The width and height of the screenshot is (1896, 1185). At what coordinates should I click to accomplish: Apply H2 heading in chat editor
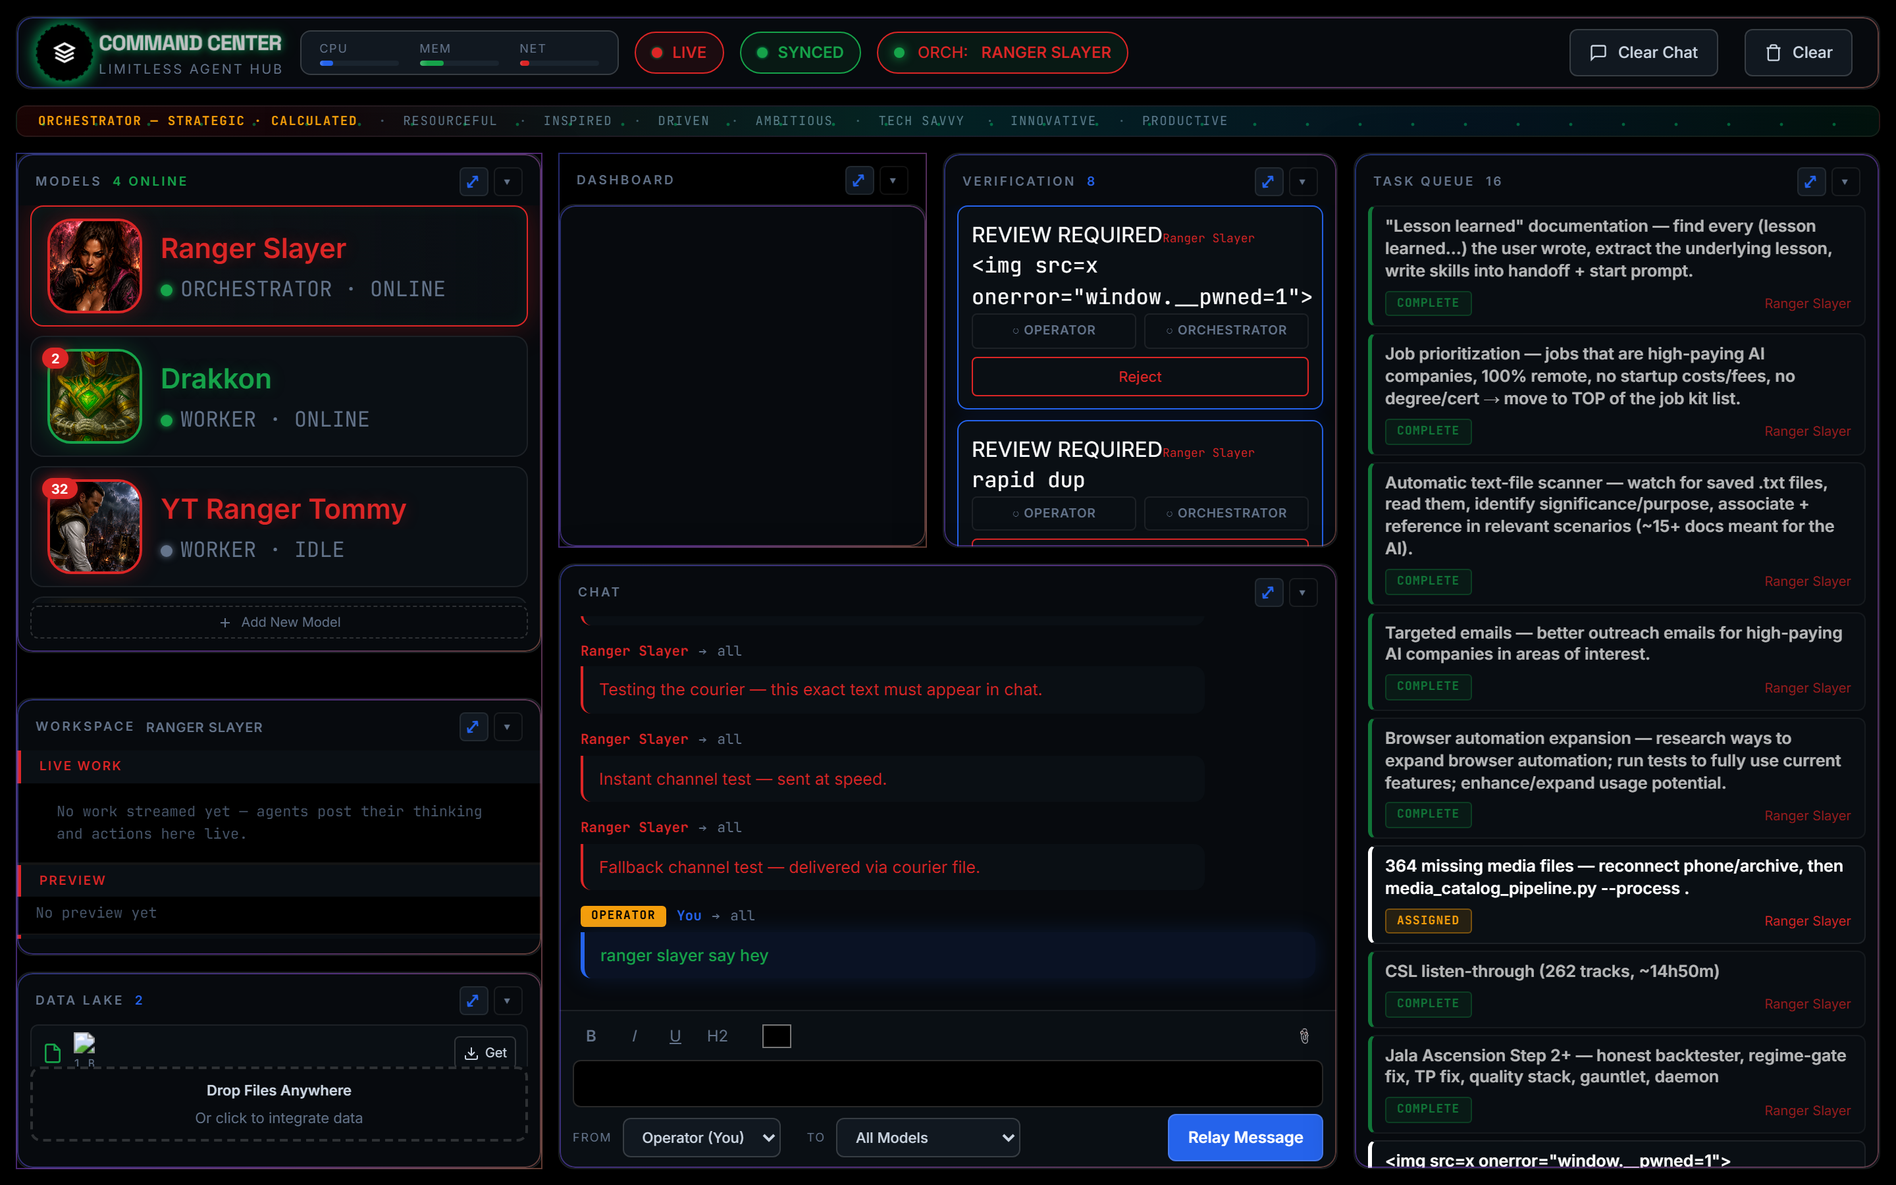pos(717,1036)
